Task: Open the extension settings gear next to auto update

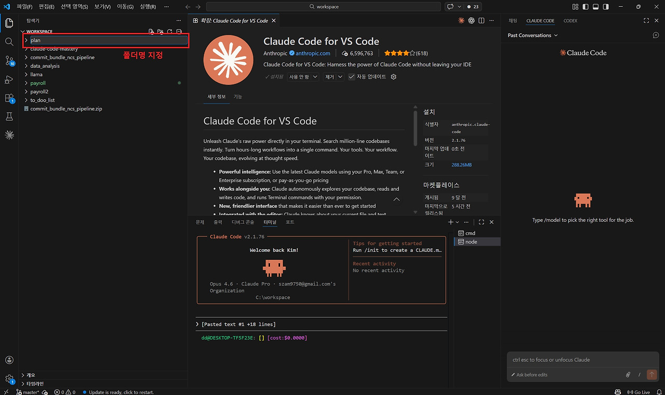Action: pyautogui.click(x=393, y=77)
